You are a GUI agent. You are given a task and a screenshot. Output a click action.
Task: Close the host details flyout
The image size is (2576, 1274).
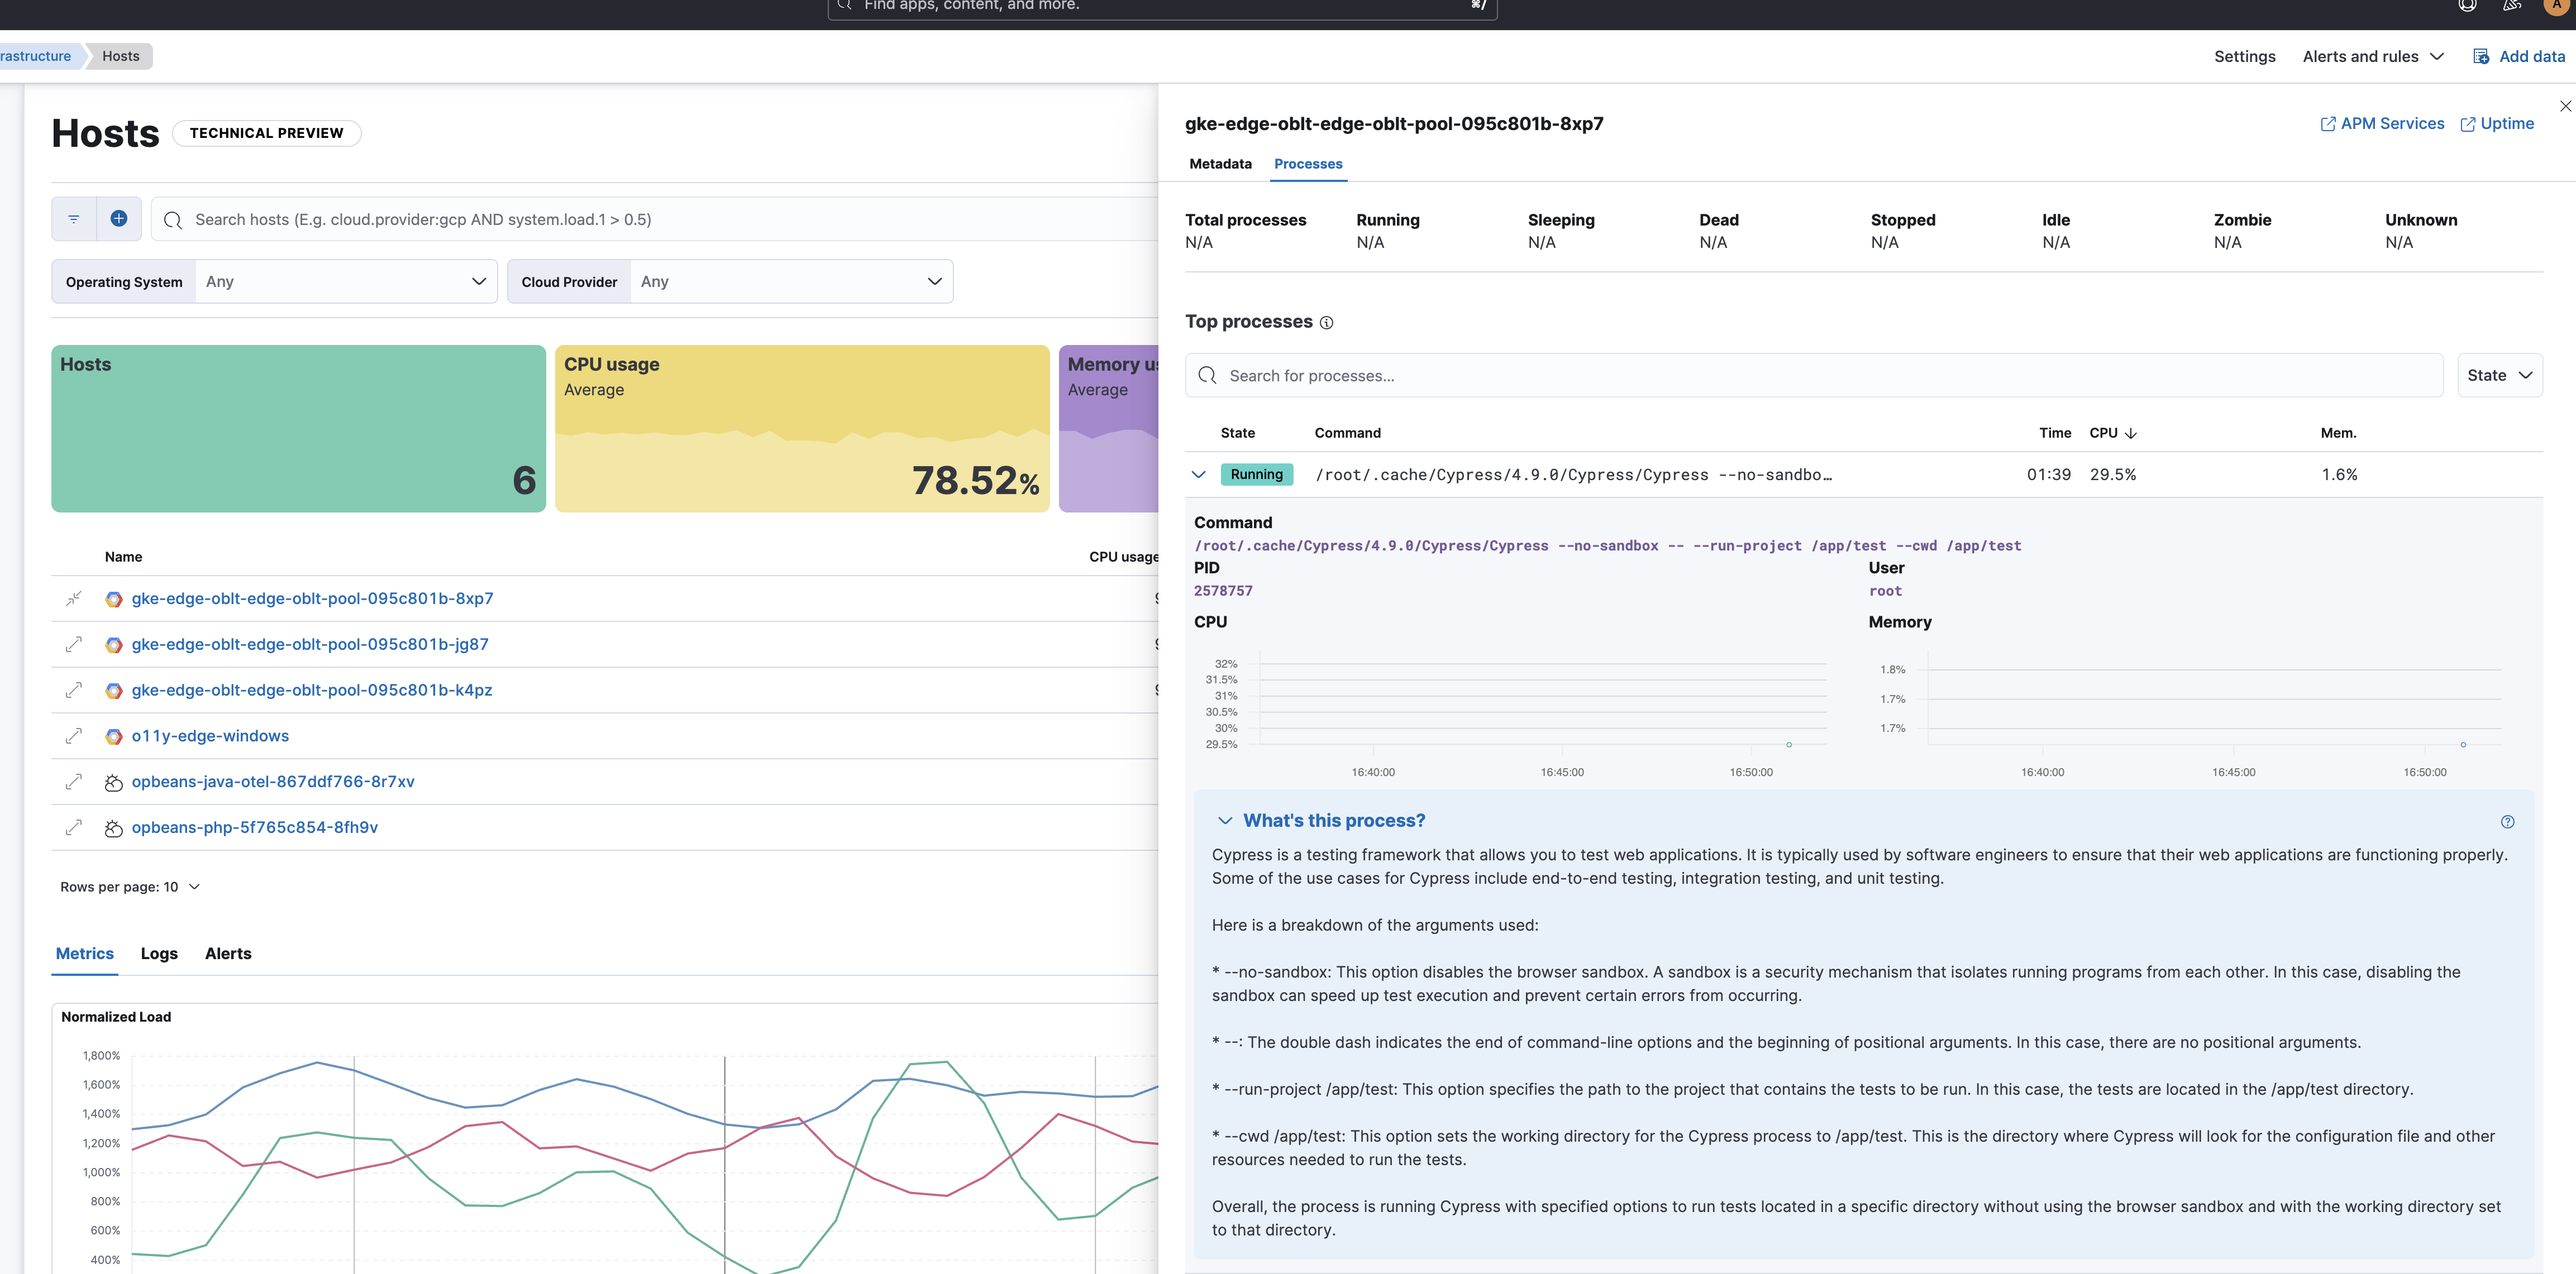click(x=2565, y=106)
